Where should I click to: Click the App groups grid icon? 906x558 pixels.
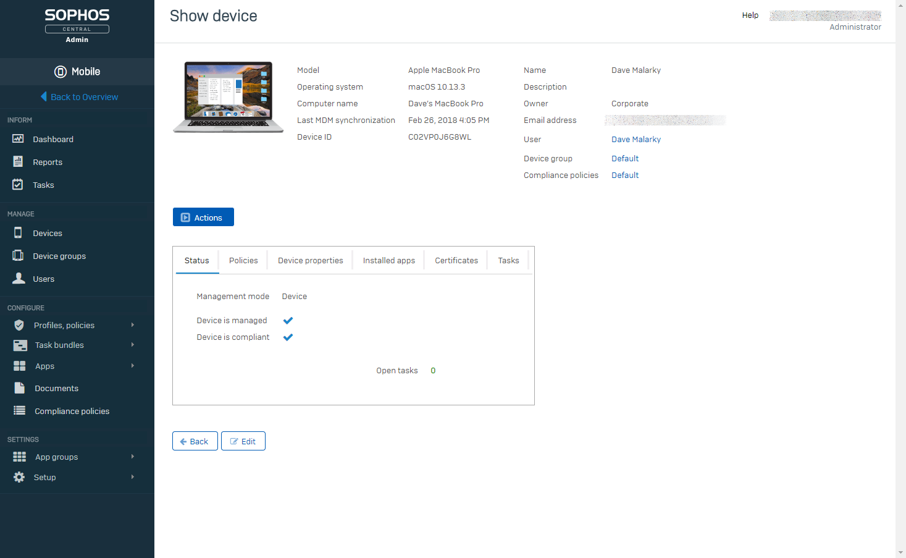(19, 457)
